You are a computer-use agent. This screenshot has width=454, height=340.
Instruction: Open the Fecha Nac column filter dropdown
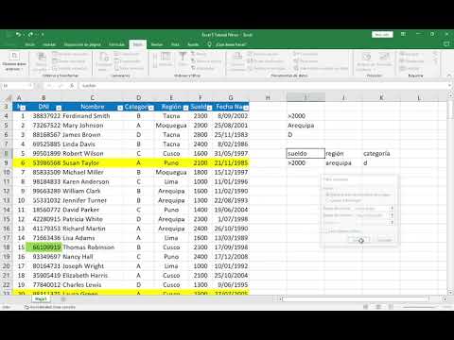(246, 108)
